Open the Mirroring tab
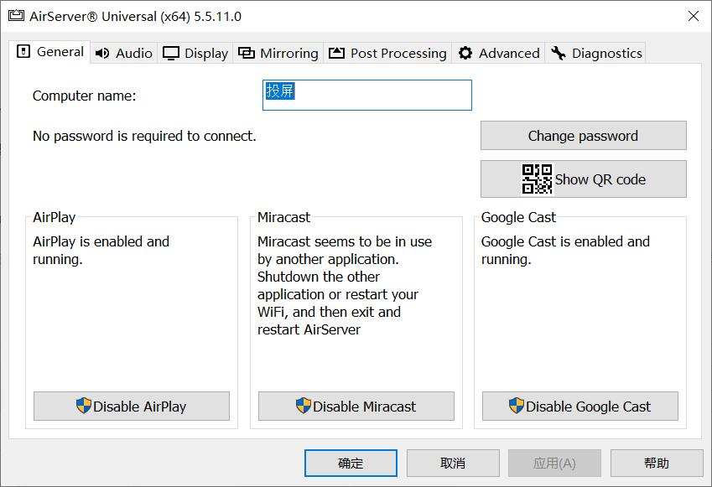Screen dimensions: 712x487 point(278,52)
